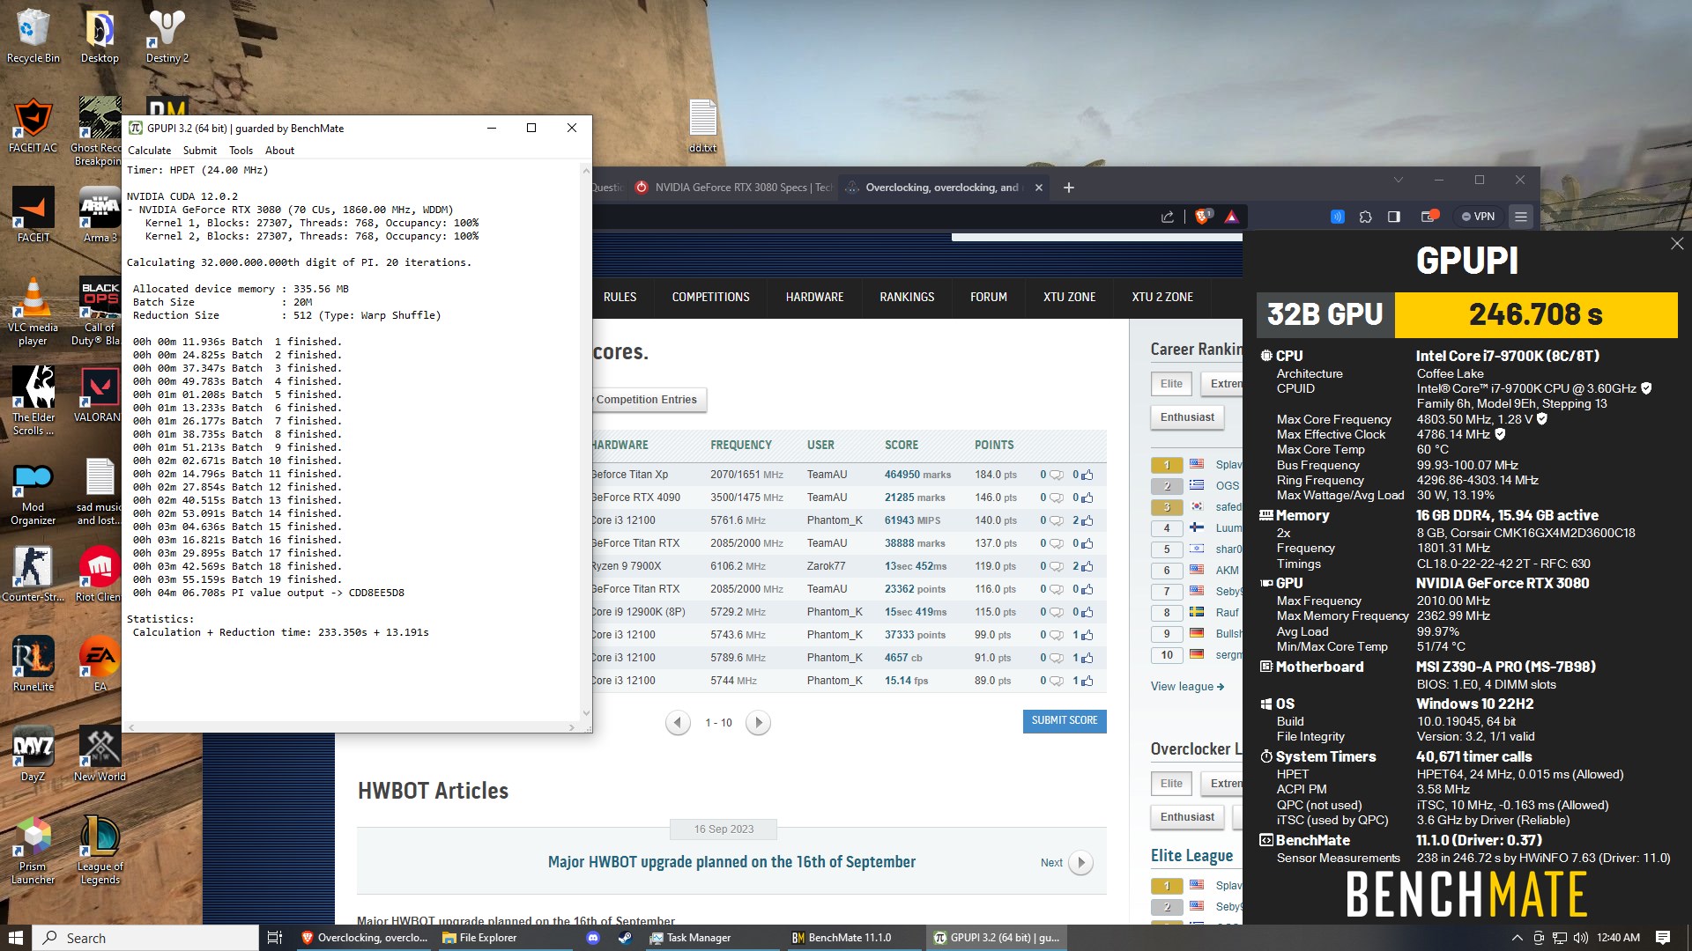This screenshot has width=1692, height=951.
Task: Open the Calculate menu in GPUPI
Action: click(149, 151)
